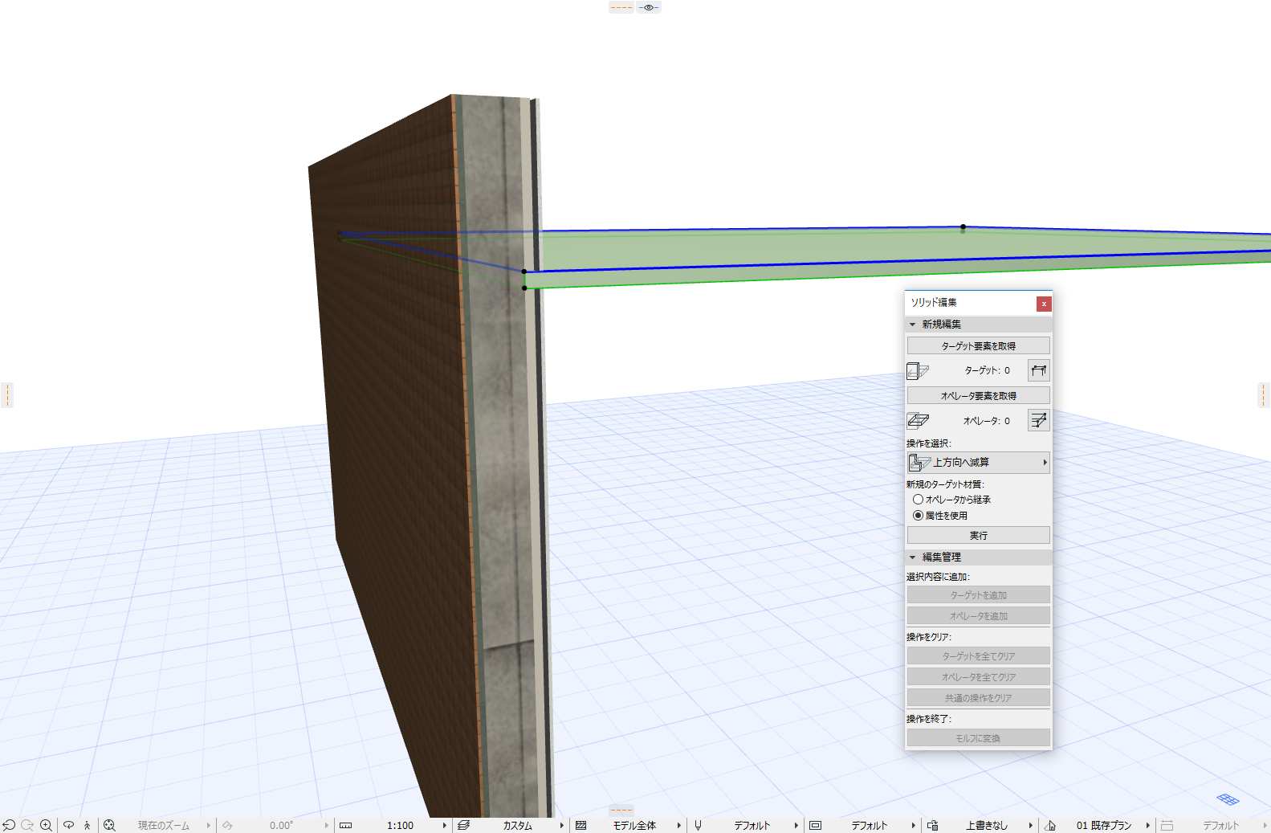Open the デフォルト pen set dropdown
The image size is (1271, 833).
click(x=796, y=825)
